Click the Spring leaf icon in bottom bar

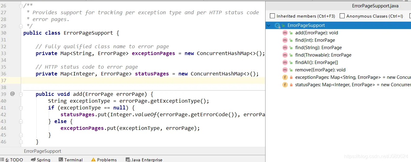(34, 160)
